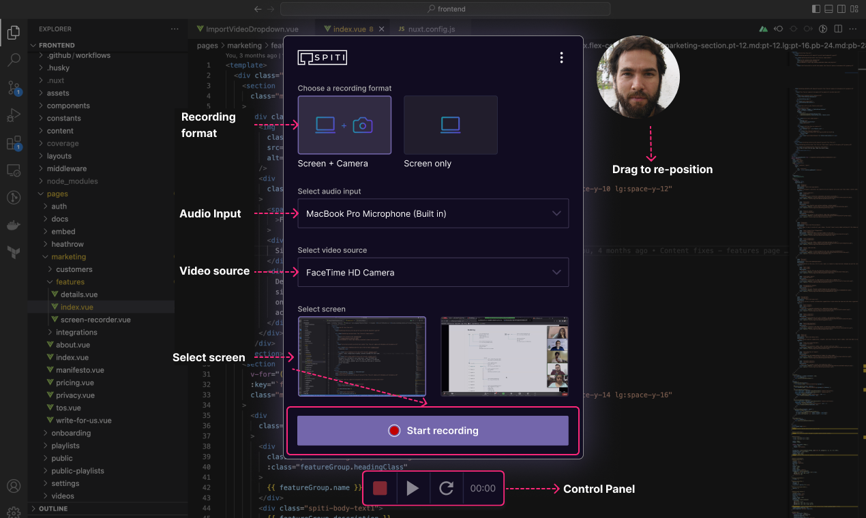Viewport: 866px width, 518px height.
Task: Select Screen + Camera recording format
Action: (x=344, y=125)
